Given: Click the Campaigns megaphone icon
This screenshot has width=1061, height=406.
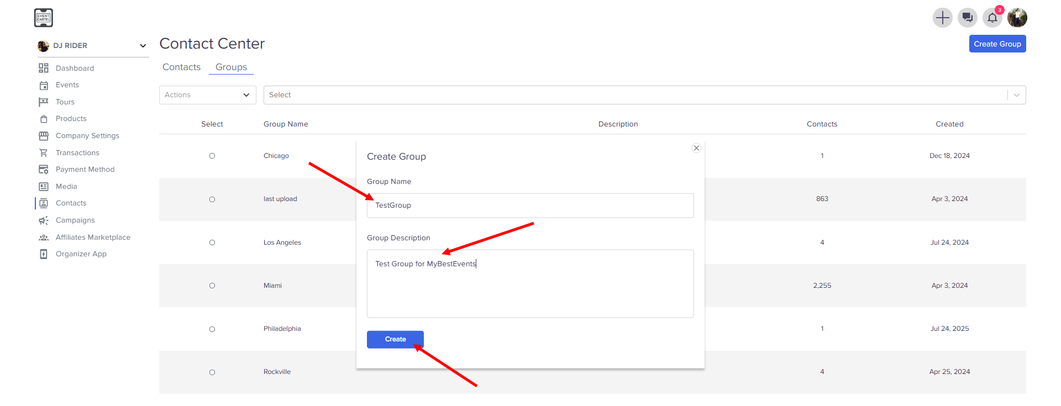Looking at the screenshot, I should pyautogui.click(x=44, y=220).
